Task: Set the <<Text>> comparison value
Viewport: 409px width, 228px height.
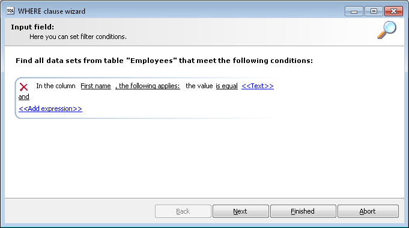Action: [258, 86]
